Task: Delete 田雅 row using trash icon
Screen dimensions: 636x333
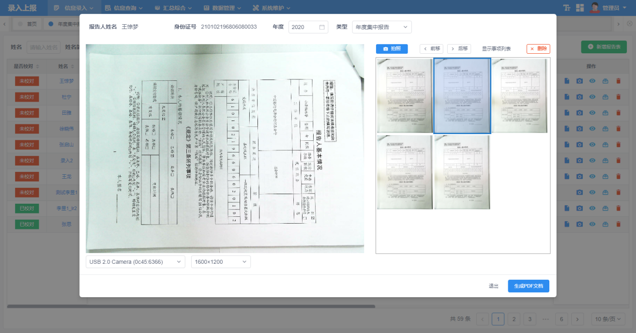Action: click(618, 113)
